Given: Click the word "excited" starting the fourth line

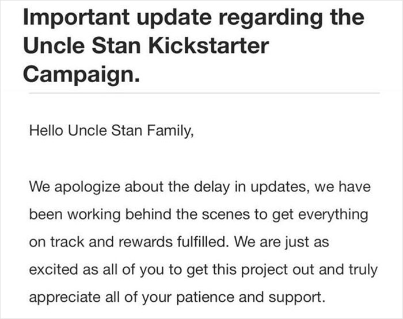Looking at the screenshot, I should click(54, 270).
